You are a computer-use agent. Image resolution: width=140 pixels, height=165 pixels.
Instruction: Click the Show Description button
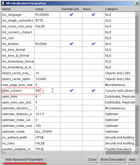(x=112, y=159)
